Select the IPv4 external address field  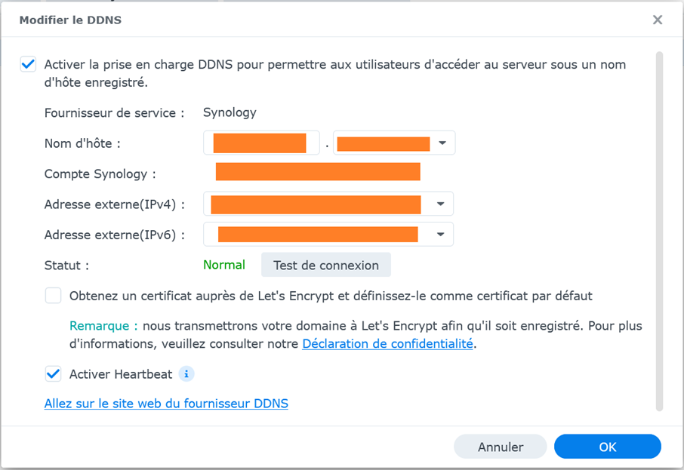tap(328, 204)
